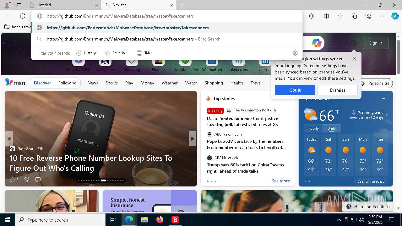Click Got it in sync popup
402x226 pixels.
tap(295, 90)
